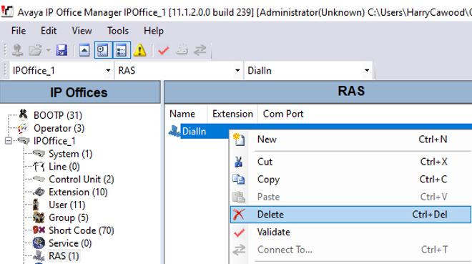Click the connect to arrows toolbar icon
The height and width of the screenshot is (264, 472).
(x=200, y=50)
